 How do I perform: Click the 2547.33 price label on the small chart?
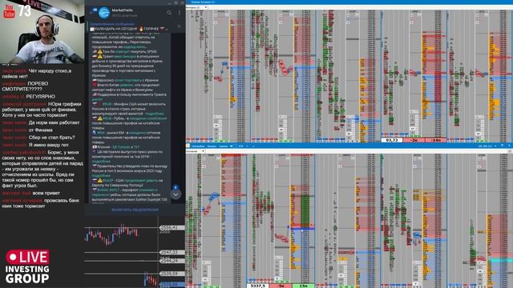click(172, 253)
